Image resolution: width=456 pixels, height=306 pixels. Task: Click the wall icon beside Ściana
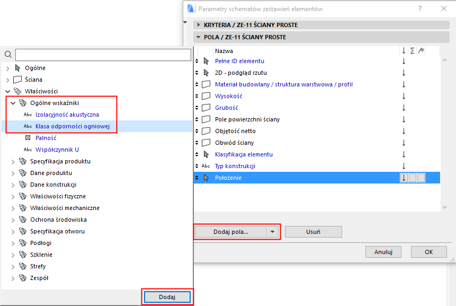(x=17, y=80)
